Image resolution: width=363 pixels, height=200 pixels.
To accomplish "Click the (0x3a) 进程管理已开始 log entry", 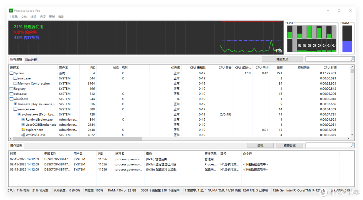I will tap(161, 164).
